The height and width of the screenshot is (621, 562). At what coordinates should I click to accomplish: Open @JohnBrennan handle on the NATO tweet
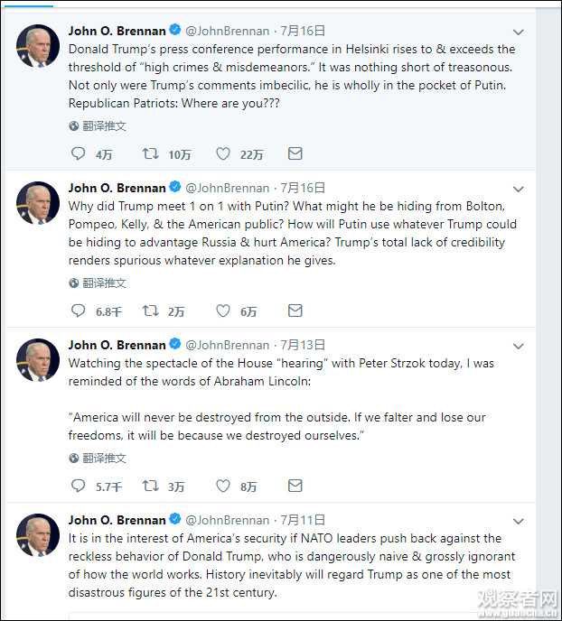click(227, 520)
